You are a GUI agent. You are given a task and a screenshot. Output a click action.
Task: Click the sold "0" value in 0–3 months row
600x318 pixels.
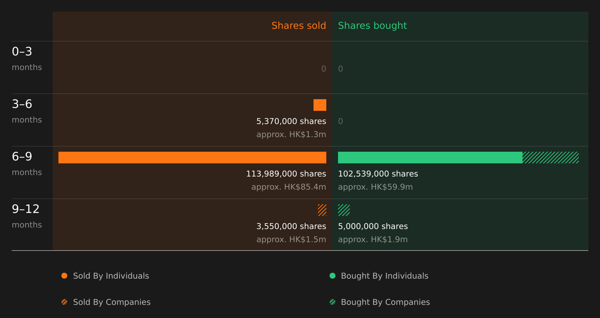click(x=324, y=69)
